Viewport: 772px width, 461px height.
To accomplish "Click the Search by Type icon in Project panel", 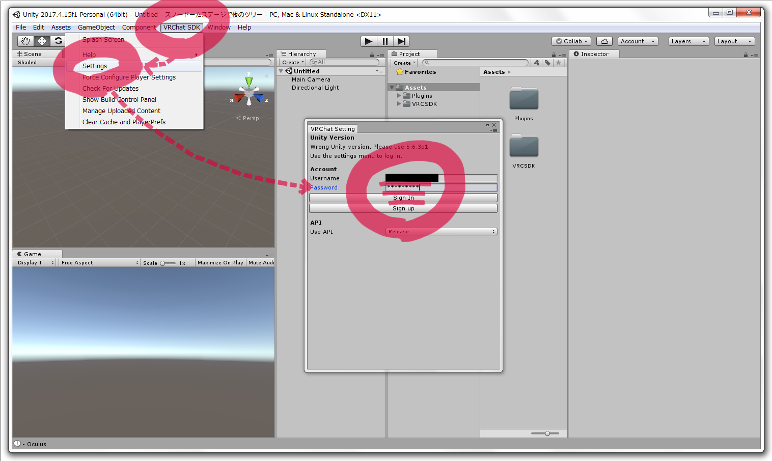I will click(537, 63).
